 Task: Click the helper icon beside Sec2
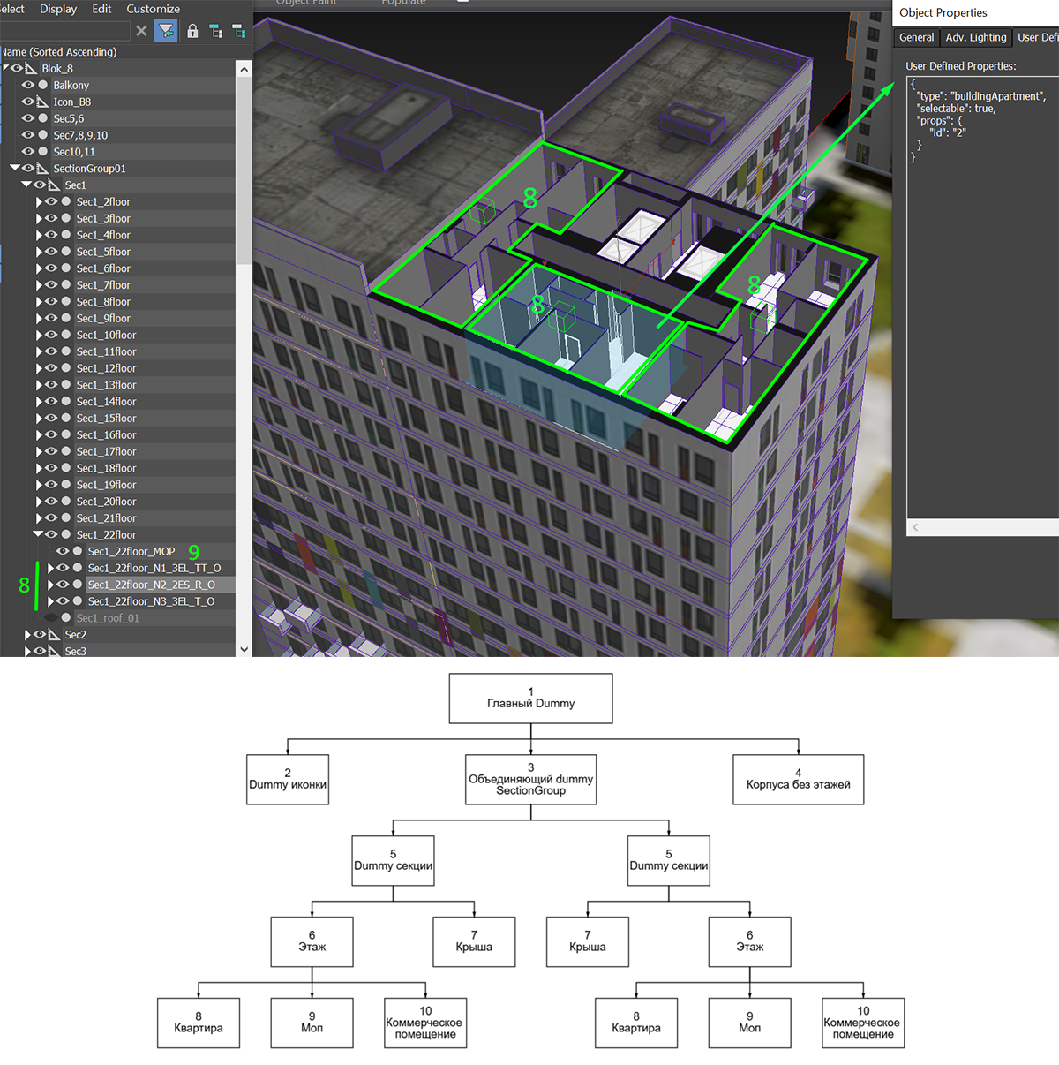(54, 635)
